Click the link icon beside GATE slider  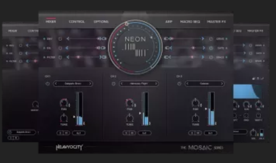tap(167, 48)
